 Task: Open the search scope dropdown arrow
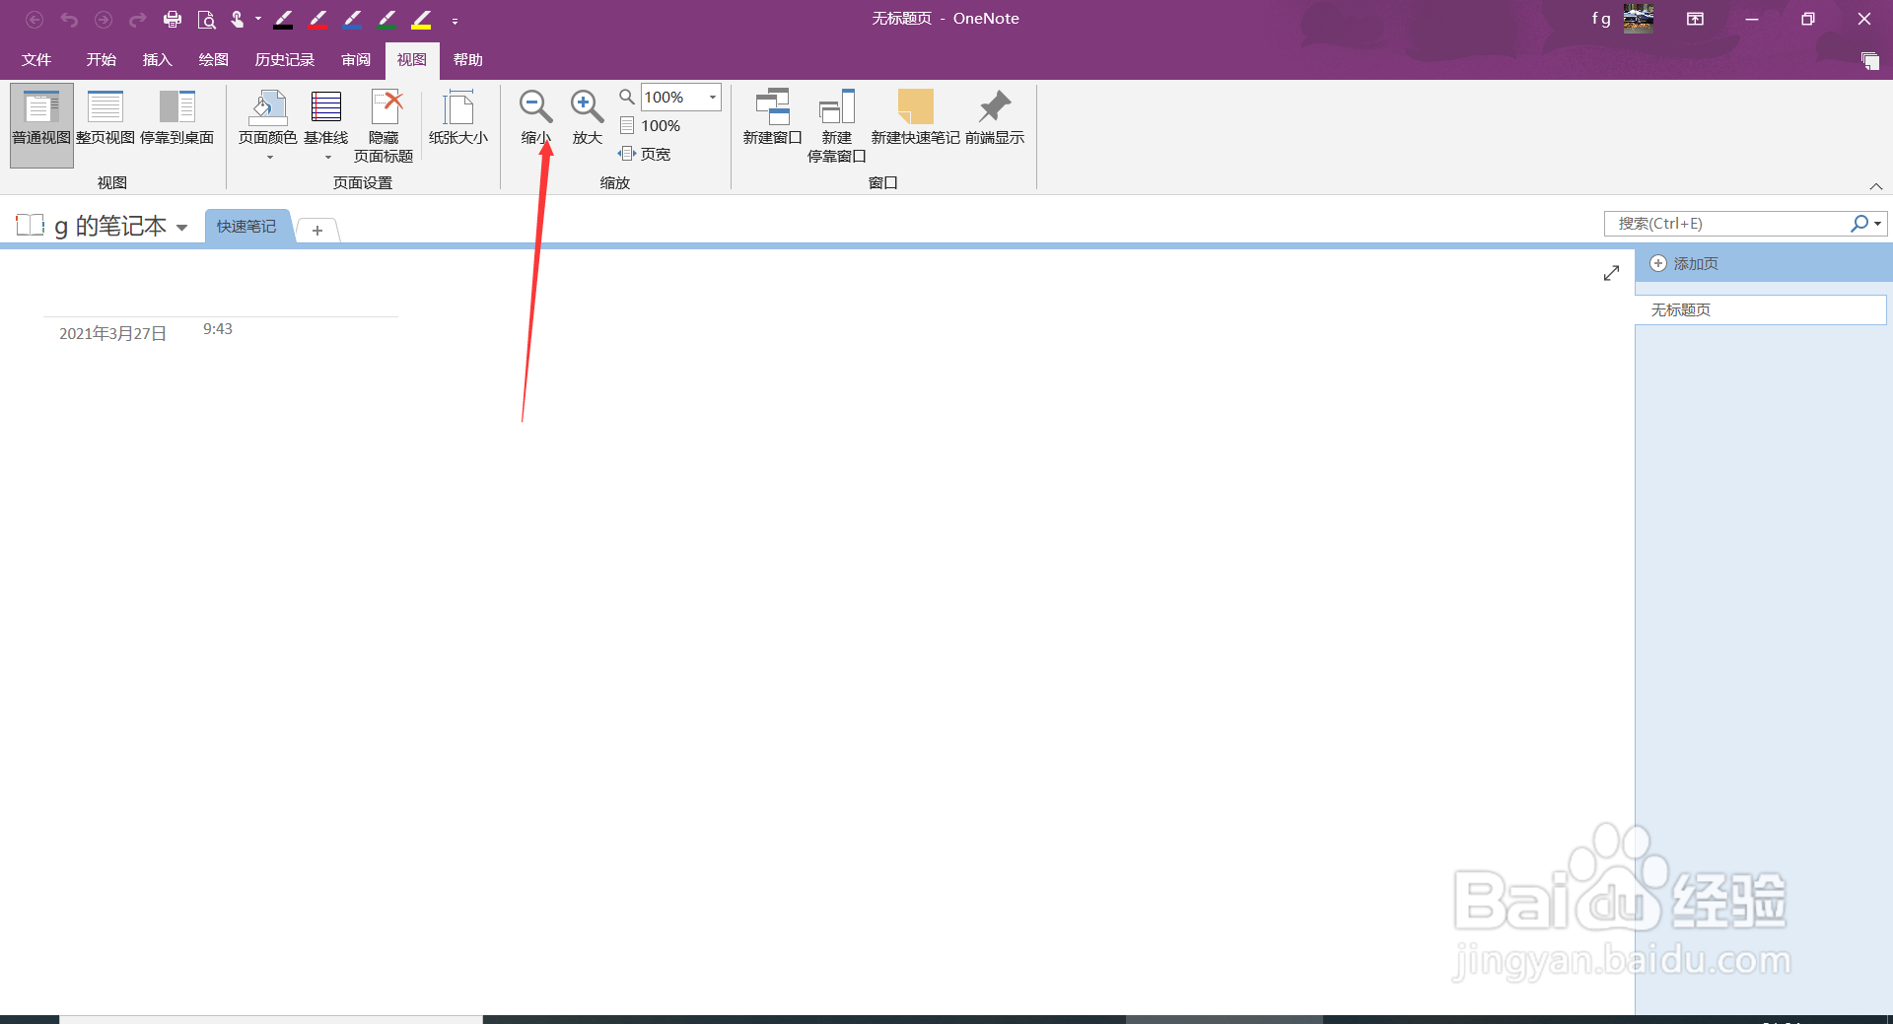1878,224
